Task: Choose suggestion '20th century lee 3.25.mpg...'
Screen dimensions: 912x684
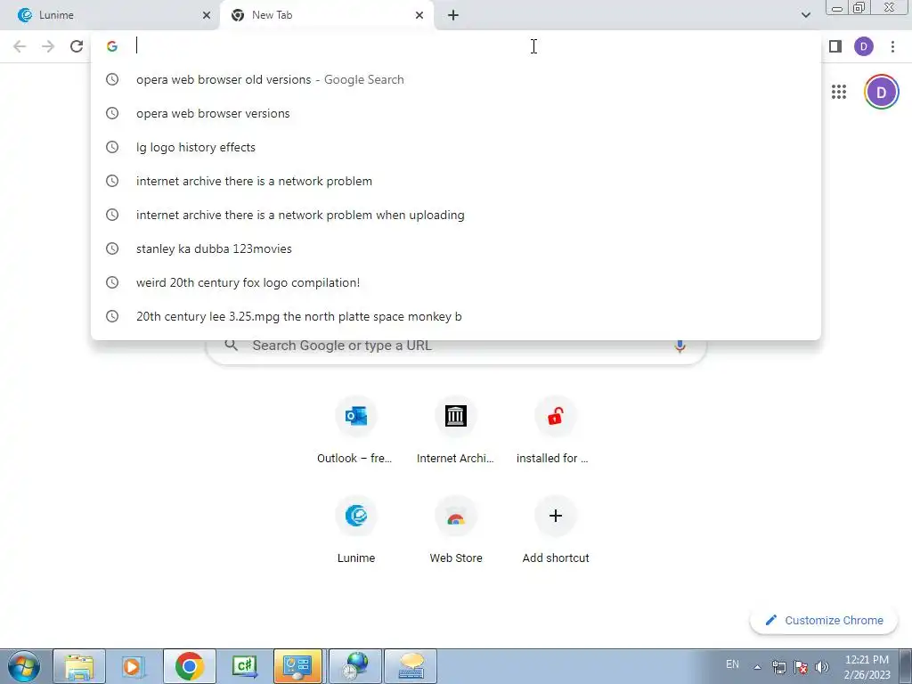Action: tap(455, 316)
